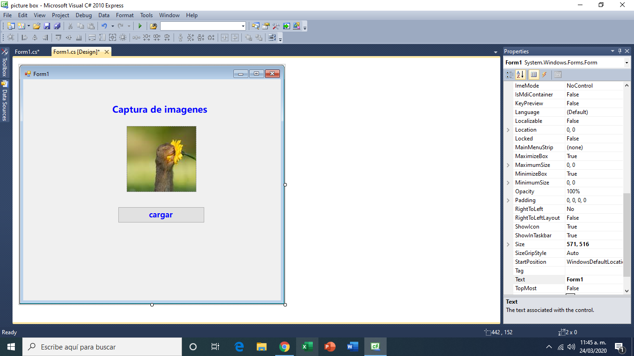
Task: Open the Undo history dropdown arrow
Action: [112, 26]
